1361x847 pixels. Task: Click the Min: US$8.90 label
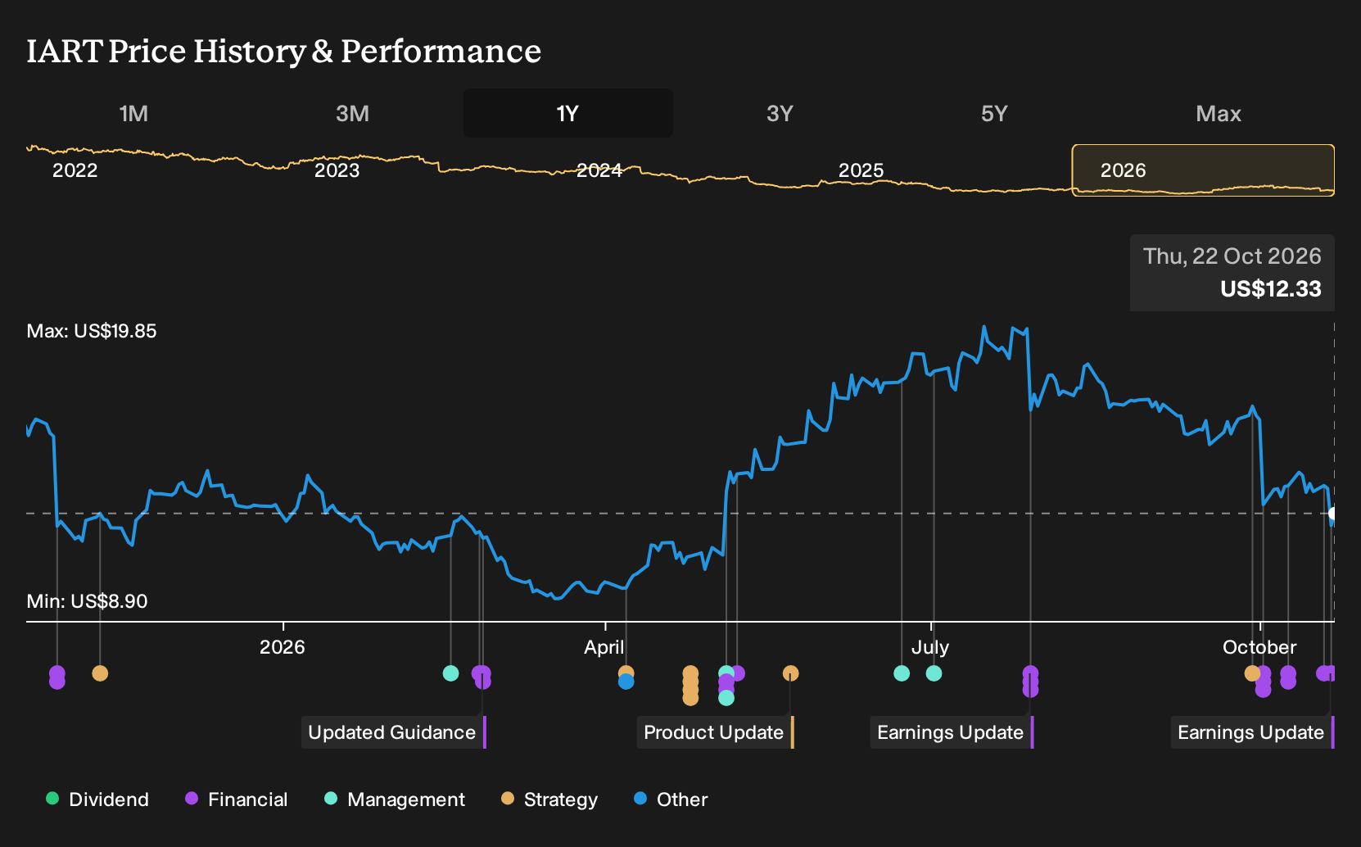click(87, 601)
